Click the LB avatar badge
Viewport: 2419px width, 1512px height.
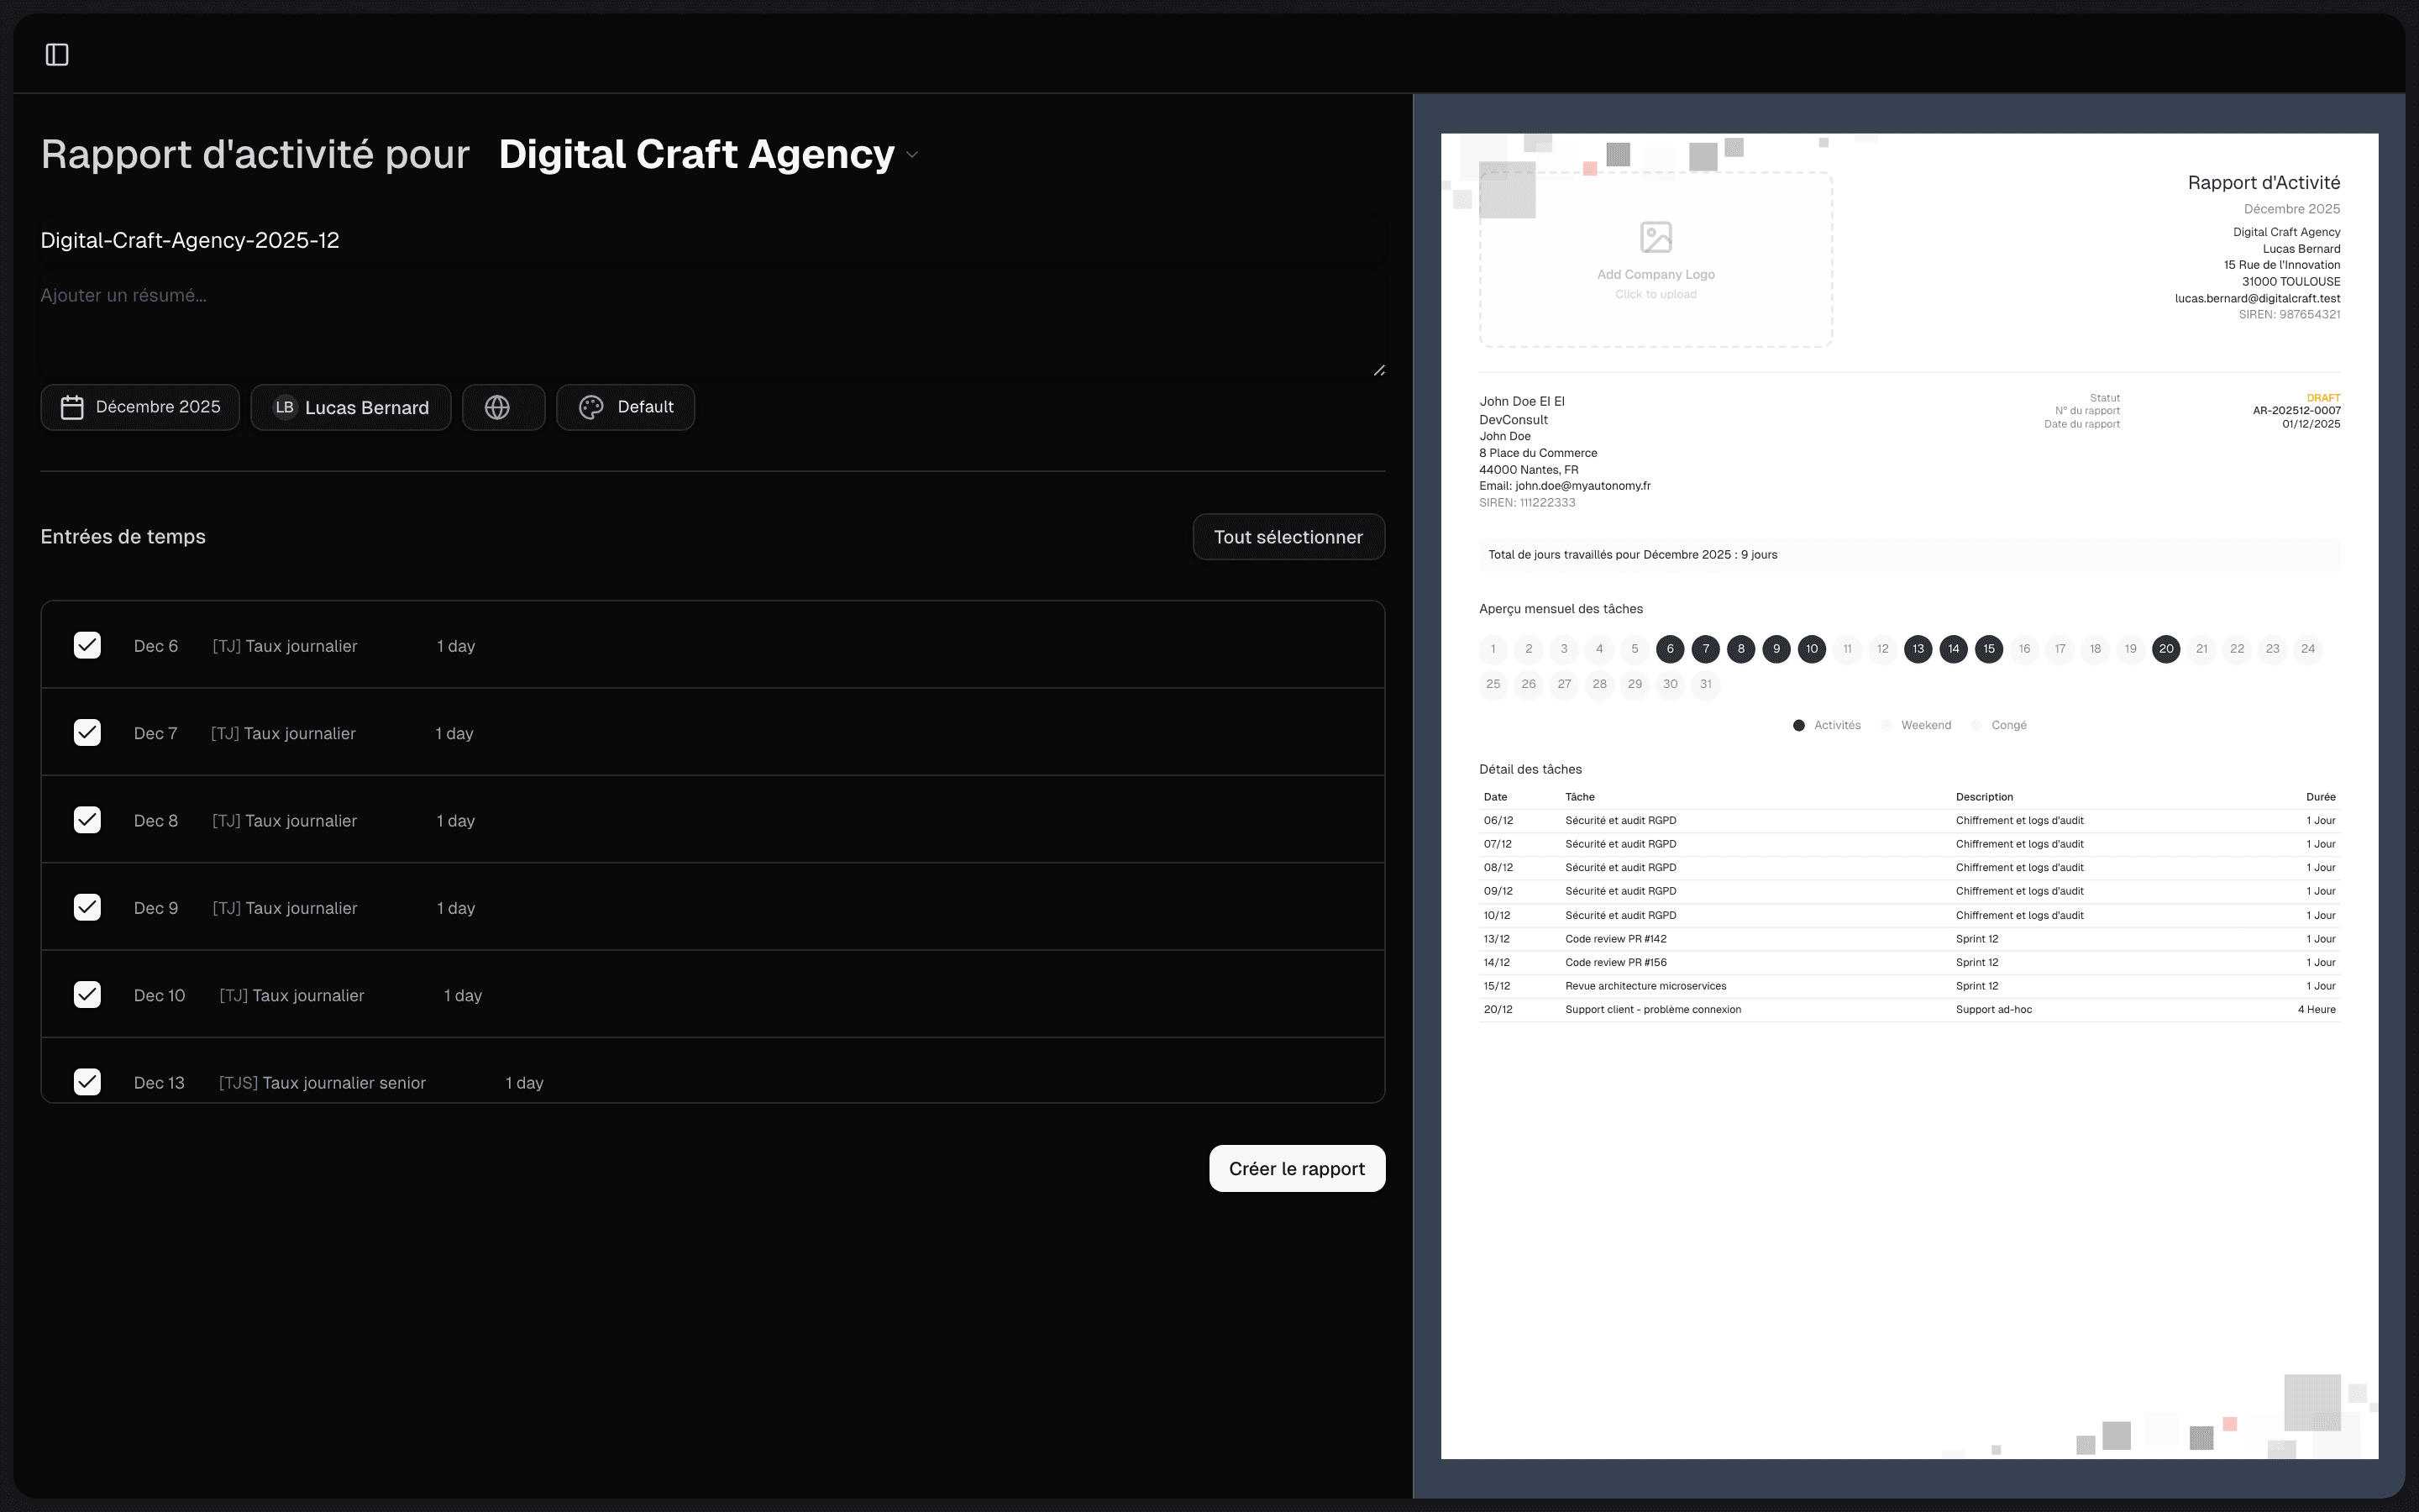[x=285, y=407]
